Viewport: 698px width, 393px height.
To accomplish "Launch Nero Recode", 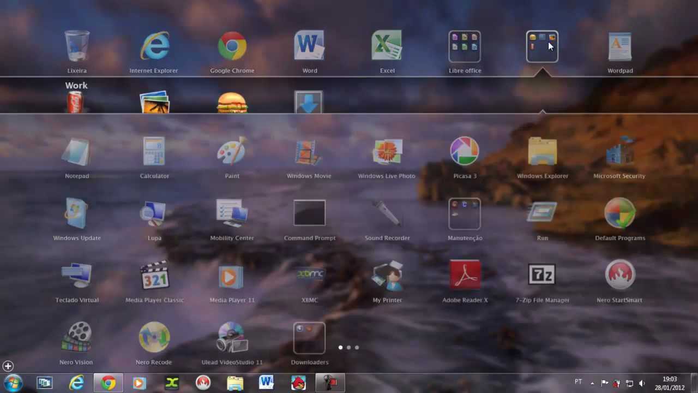I will (x=154, y=338).
